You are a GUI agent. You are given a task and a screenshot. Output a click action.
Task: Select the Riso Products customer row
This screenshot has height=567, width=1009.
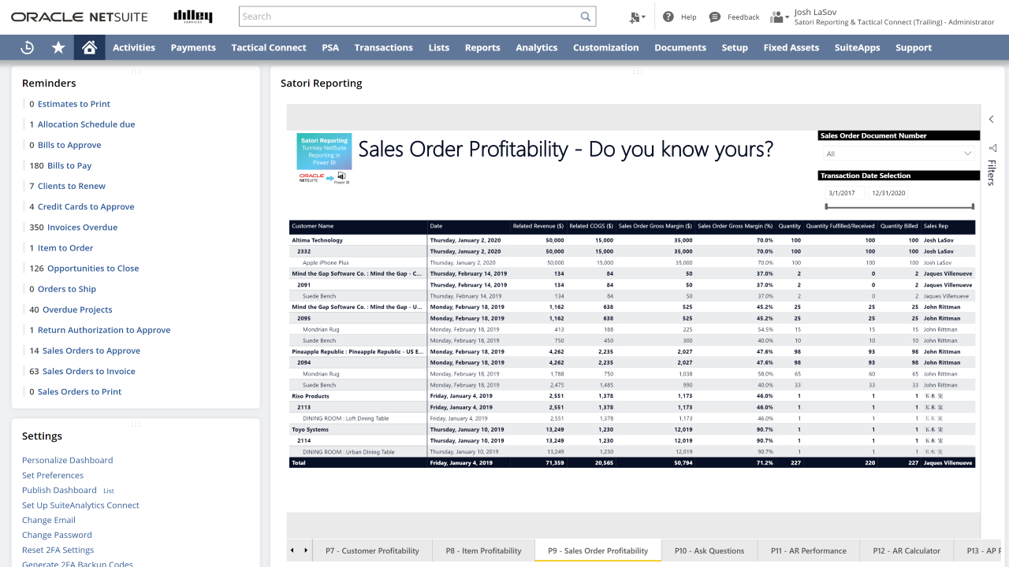[632, 396]
